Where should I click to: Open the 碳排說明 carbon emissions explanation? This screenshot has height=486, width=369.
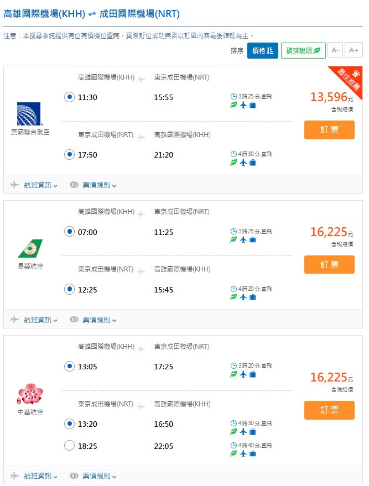(x=303, y=51)
